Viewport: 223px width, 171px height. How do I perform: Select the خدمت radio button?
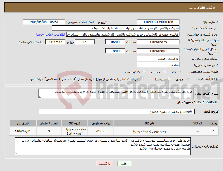(164, 72)
